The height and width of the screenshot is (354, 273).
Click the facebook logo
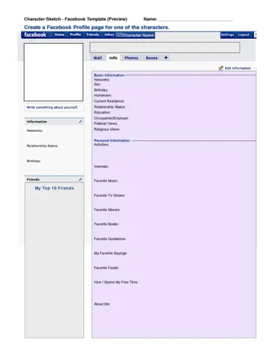[x=35, y=35]
